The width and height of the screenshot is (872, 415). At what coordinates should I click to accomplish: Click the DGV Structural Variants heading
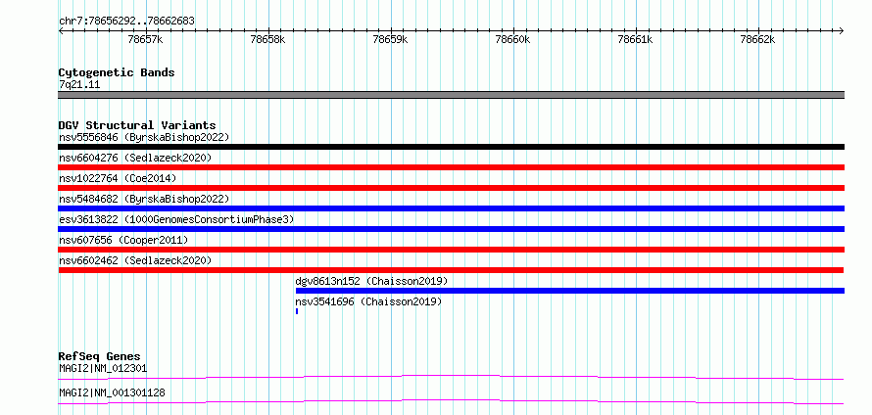click(137, 125)
